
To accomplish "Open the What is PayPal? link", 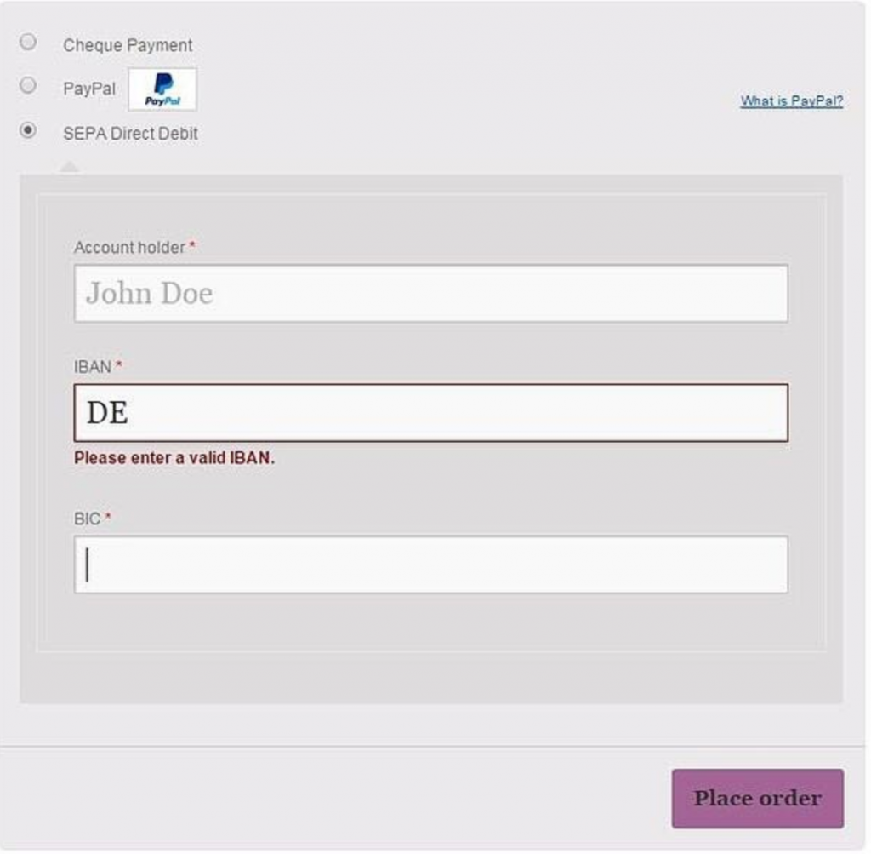I will point(792,101).
